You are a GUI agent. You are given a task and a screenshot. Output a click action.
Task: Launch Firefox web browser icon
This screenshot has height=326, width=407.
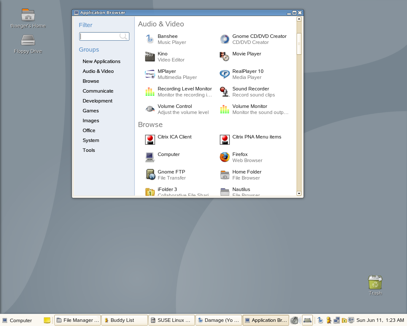[224, 157]
